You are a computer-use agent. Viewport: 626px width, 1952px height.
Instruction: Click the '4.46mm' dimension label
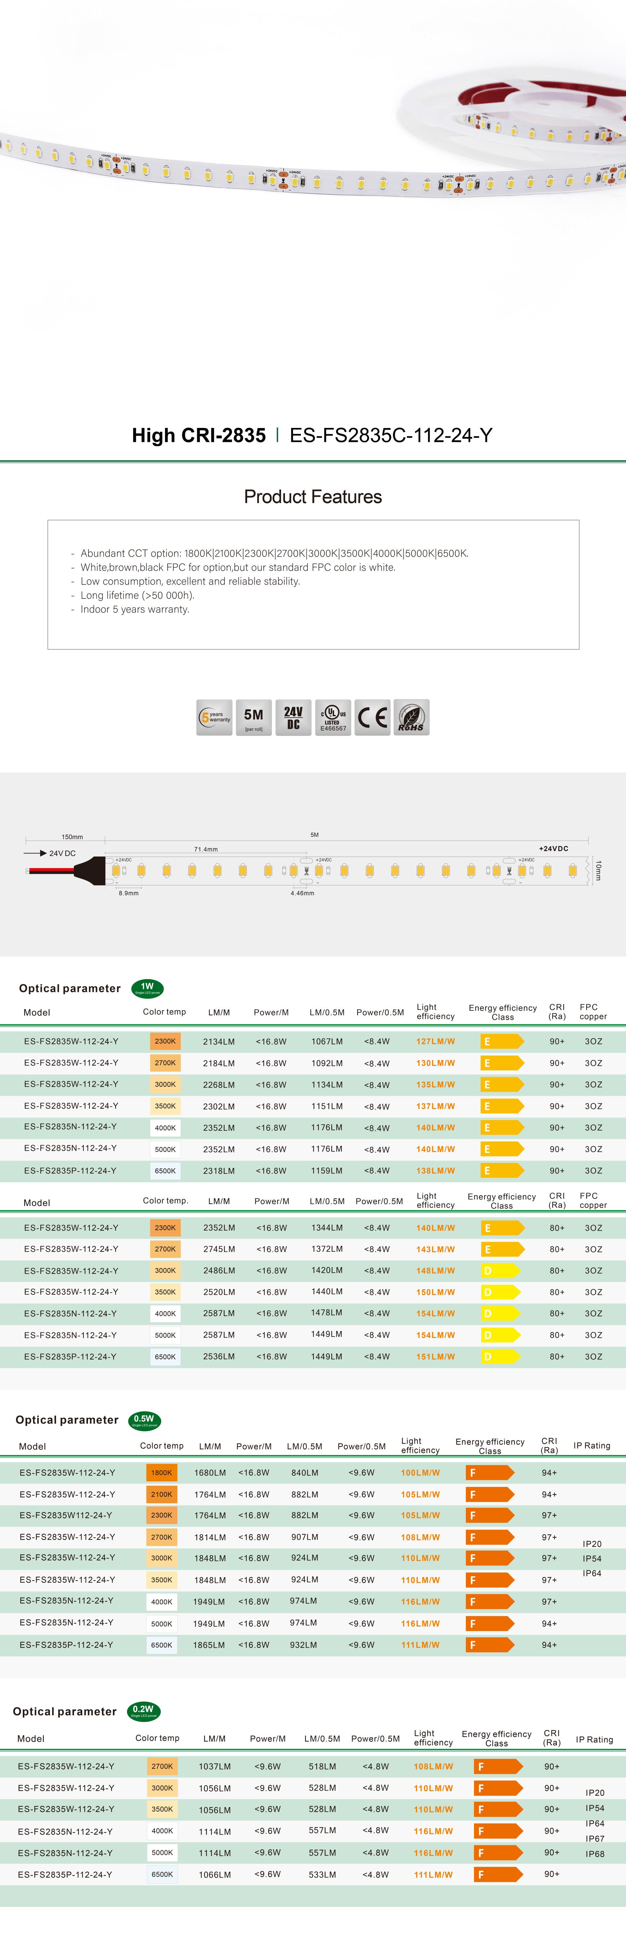click(302, 893)
